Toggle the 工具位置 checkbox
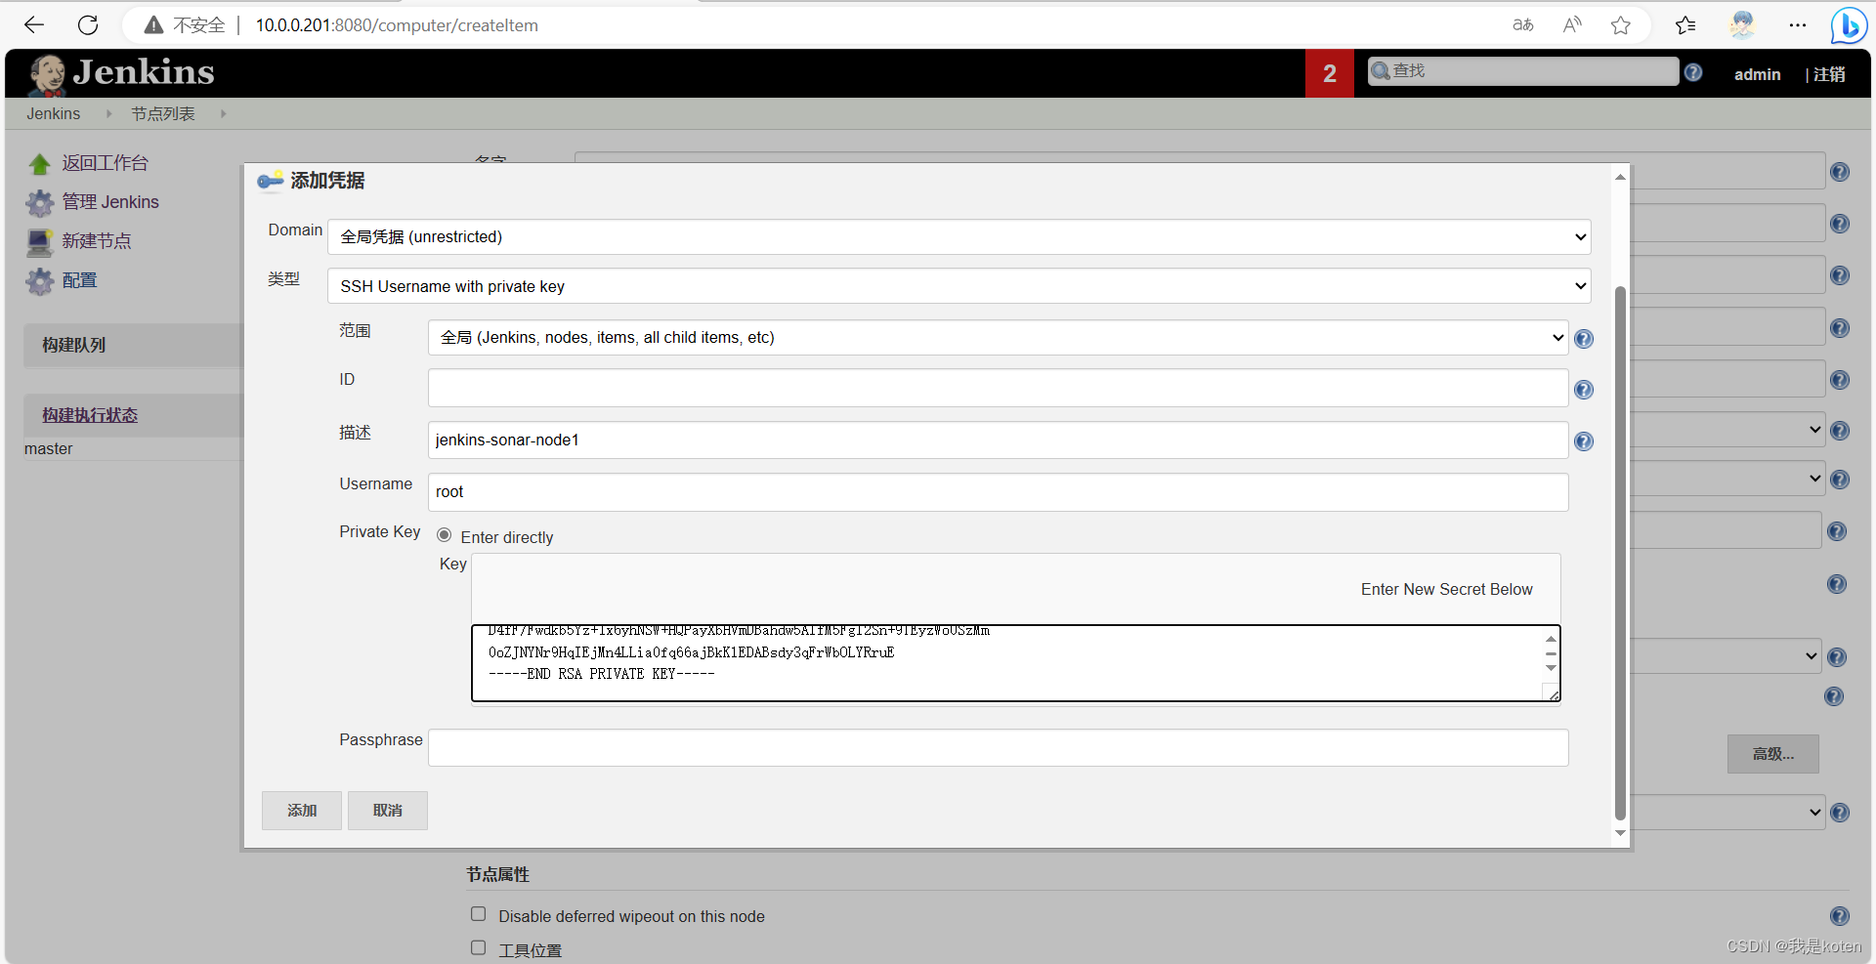 pos(479,947)
